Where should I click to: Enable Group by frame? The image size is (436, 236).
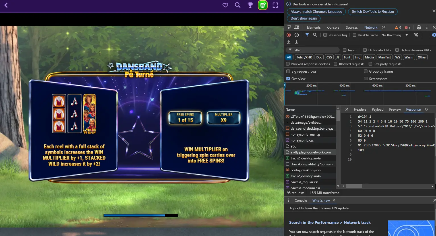tap(366, 71)
